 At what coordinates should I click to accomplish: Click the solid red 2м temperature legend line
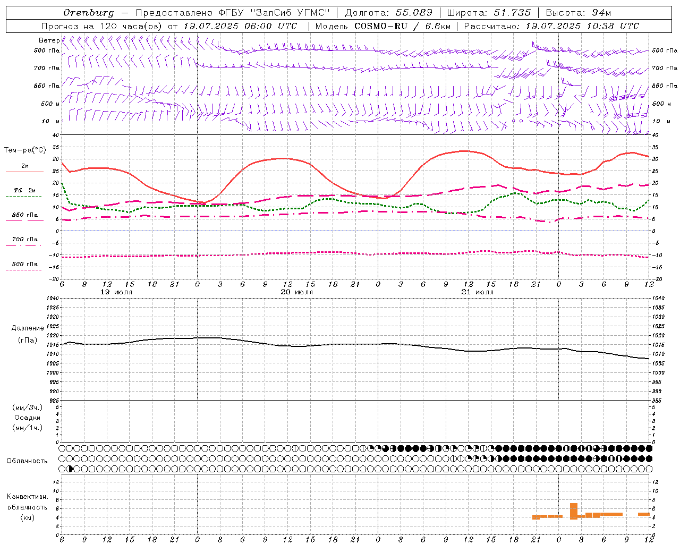pyautogui.click(x=24, y=172)
